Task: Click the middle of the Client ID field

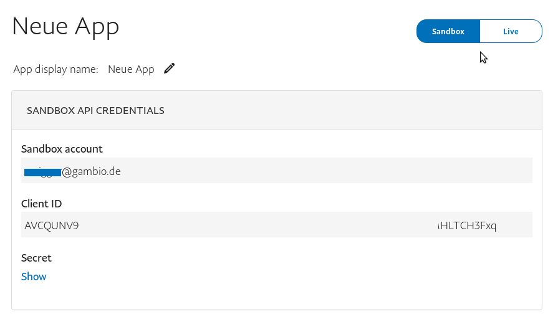Action: tap(276, 225)
